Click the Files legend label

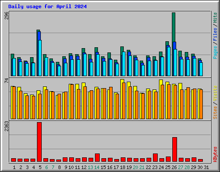point(215,34)
